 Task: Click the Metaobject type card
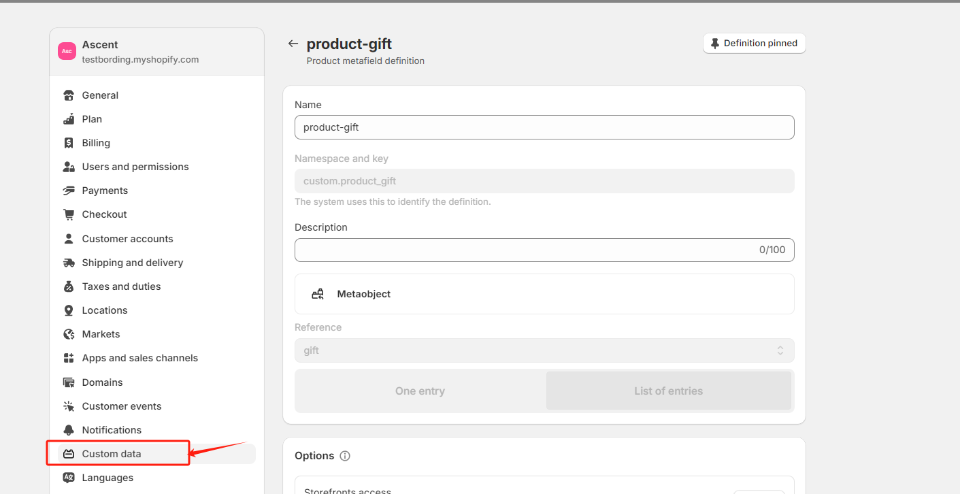544,294
